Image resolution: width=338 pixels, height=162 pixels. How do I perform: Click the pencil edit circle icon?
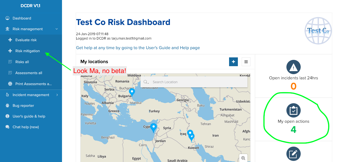point(294,154)
